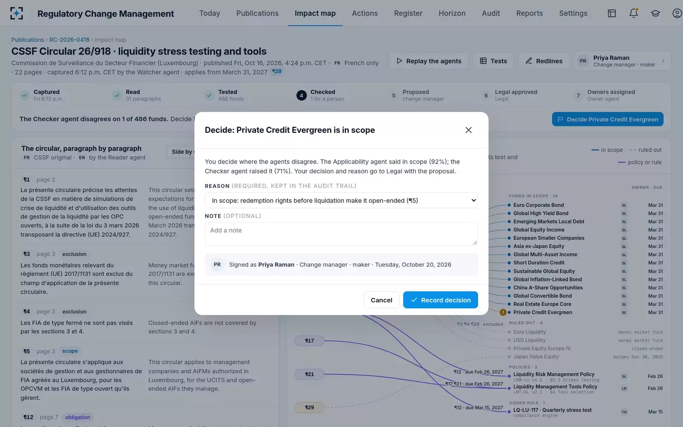Select China A-Share Opportunities fund
This screenshot has height=427, width=683.
548,288
